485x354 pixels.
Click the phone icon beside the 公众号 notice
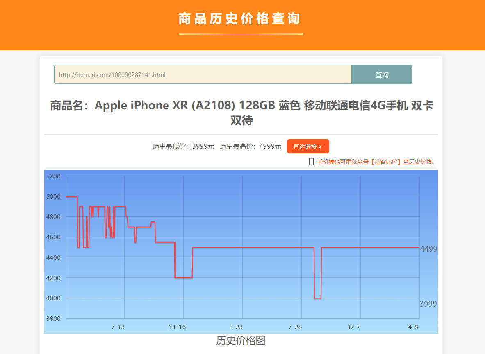pyautogui.click(x=311, y=161)
